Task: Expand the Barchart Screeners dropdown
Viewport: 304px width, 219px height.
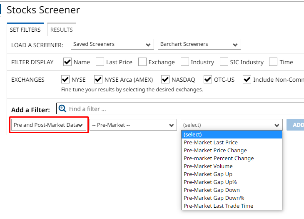Action: tap(199, 44)
